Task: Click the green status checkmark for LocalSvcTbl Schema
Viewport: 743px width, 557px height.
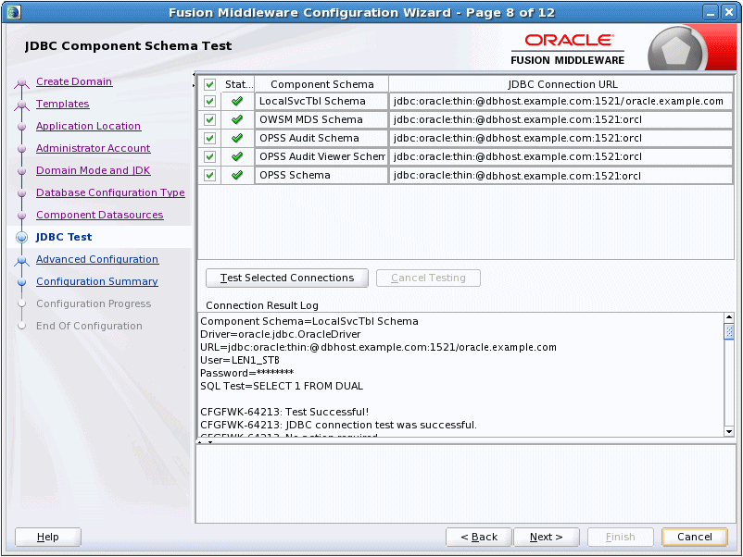Action: pyautogui.click(x=237, y=101)
